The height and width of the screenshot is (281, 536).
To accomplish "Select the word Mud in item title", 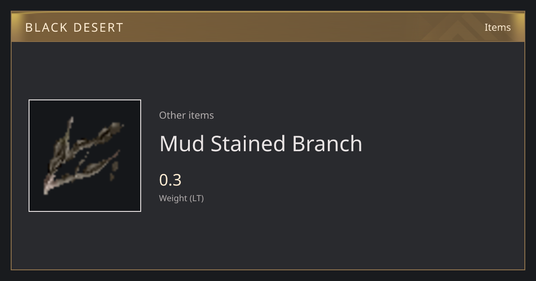I will coord(182,144).
